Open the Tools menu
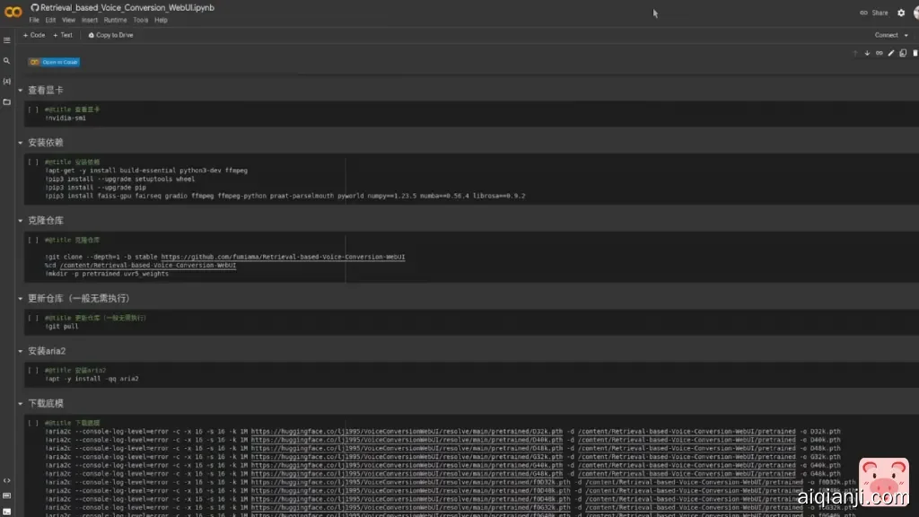 click(141, 20)
